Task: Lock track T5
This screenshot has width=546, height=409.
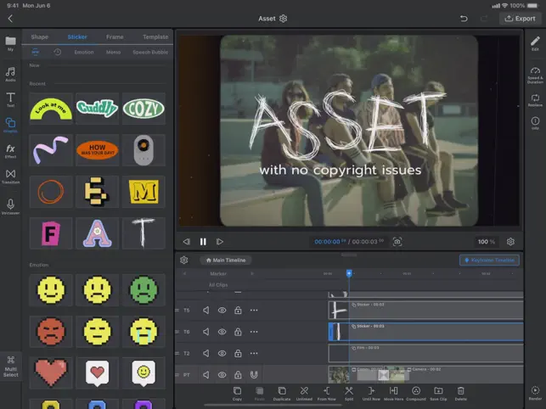Action: (238, 310)
